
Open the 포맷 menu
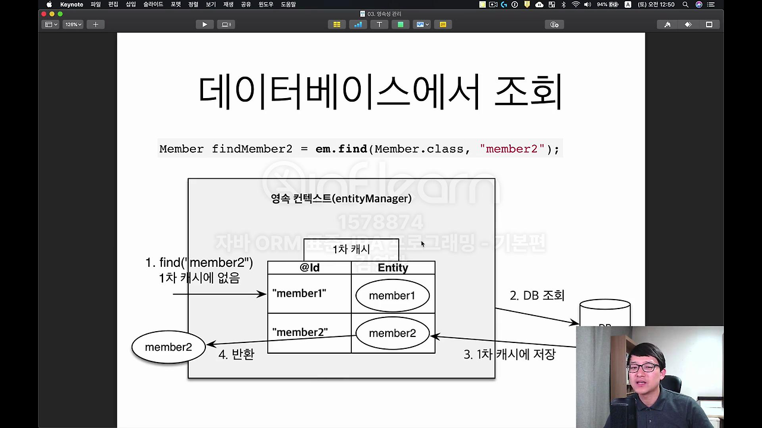[x=176, y=4]
